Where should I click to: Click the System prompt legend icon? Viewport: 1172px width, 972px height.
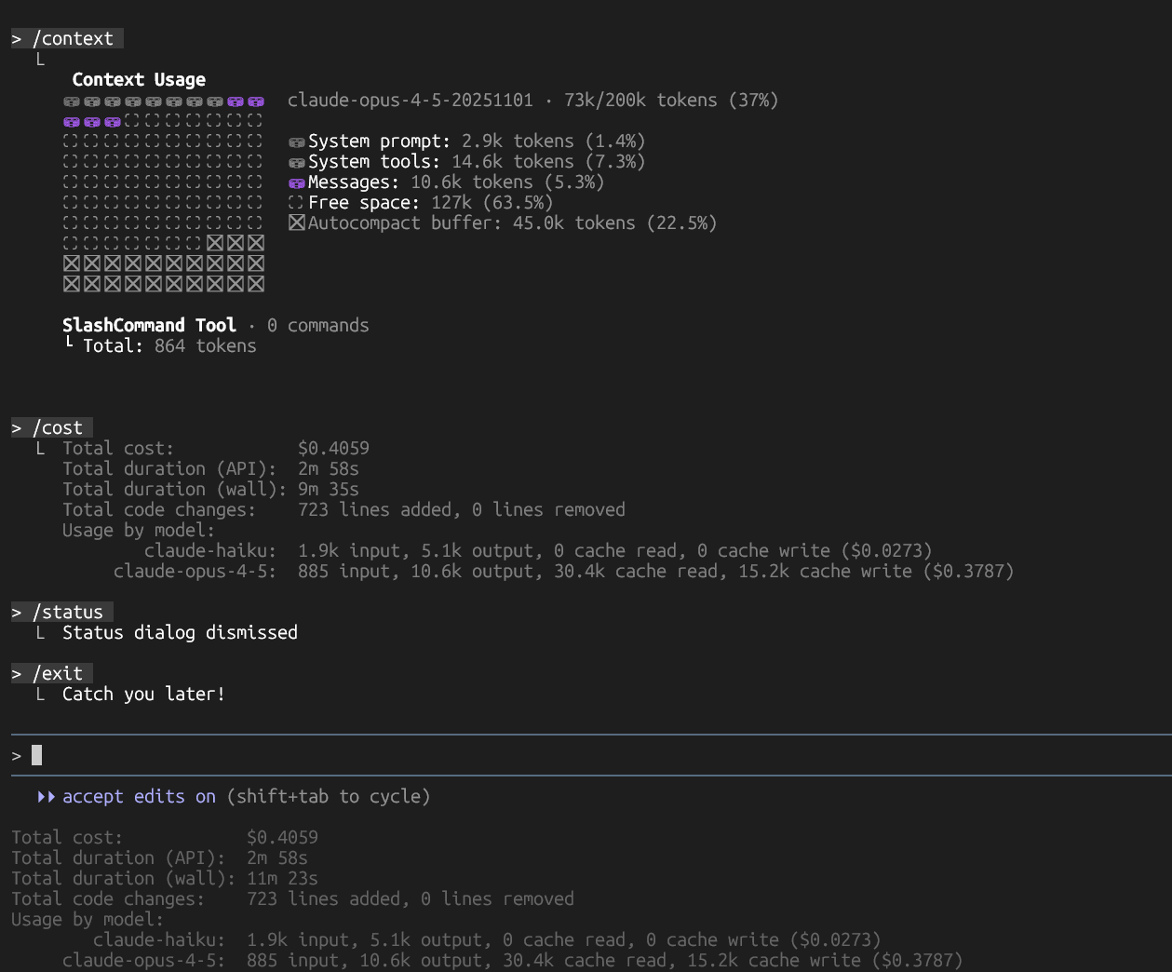[x=296, y=142]
